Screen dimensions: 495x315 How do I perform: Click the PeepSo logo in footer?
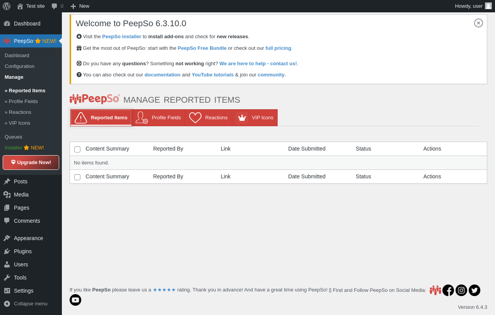[435, 290]
